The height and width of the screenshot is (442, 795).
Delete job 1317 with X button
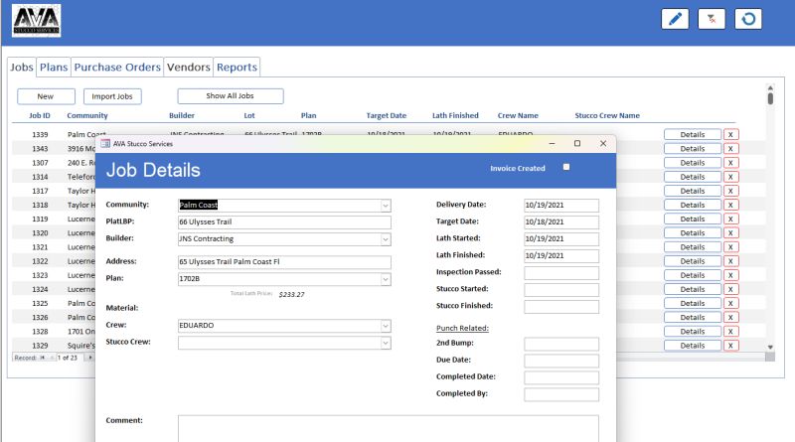point(730,191)
